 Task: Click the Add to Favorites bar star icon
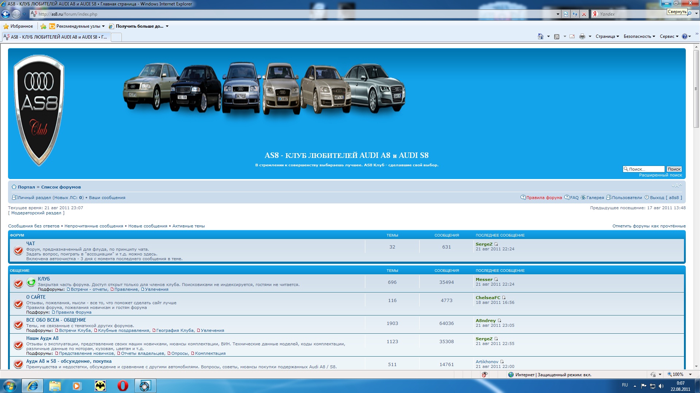click(43, 26)
